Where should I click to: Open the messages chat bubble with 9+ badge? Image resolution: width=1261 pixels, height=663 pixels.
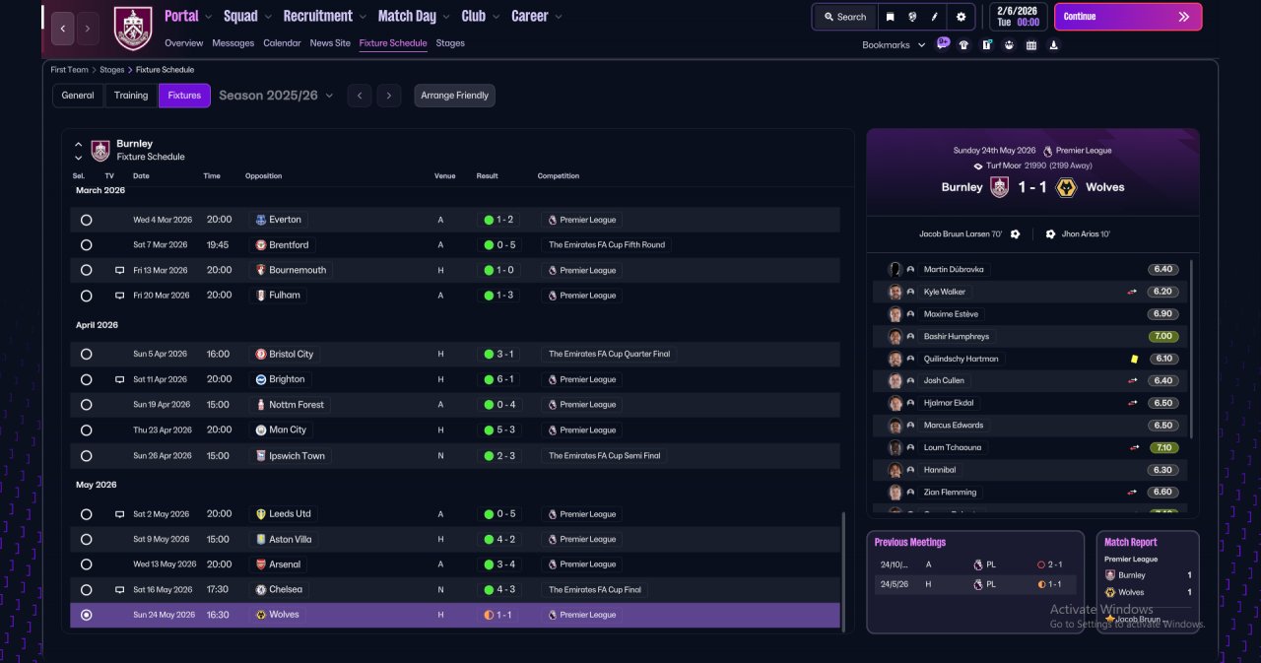(x=943, y=43)
